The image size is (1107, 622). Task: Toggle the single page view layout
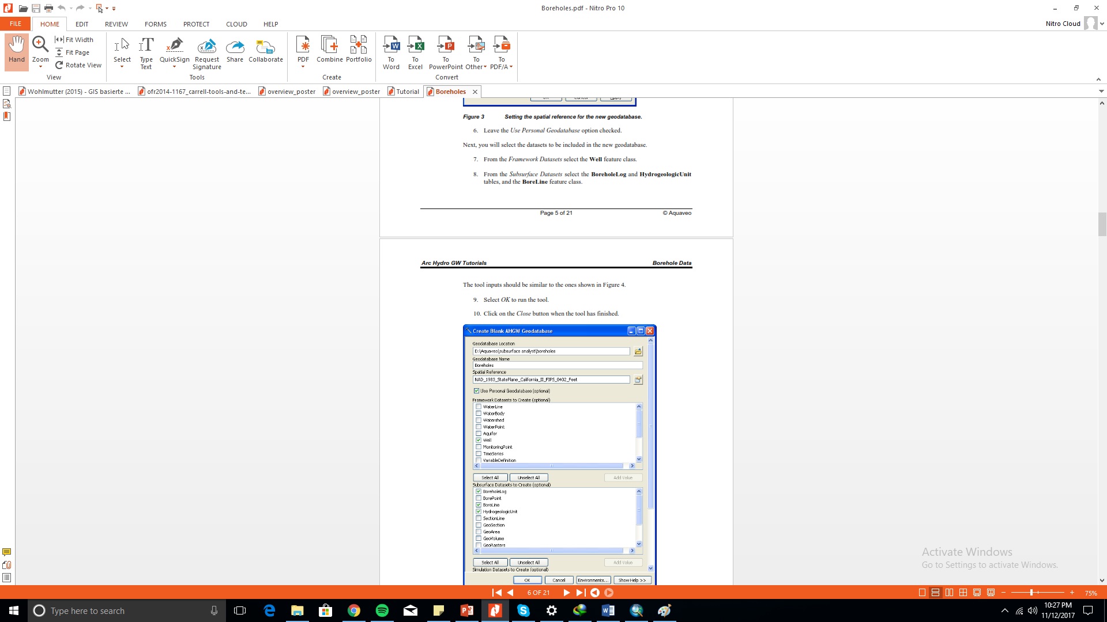[x=922, y=593]
